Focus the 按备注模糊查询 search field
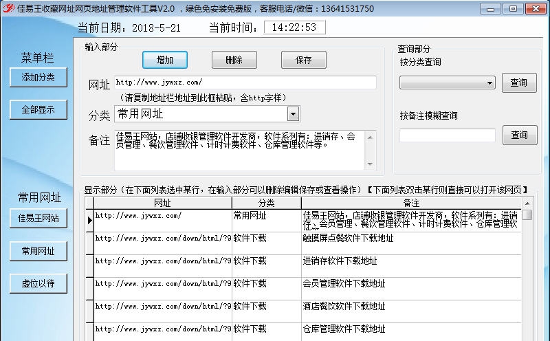The image size is (550, 341). [448, 135]
